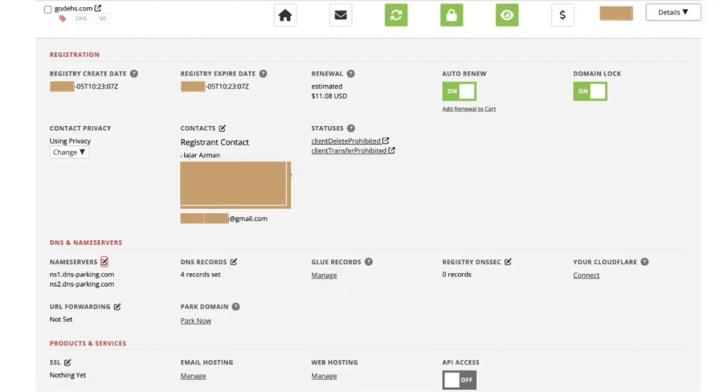Click the dollar sign pricing icon
This screenshot has height=392, width=720.
(562, 15)
